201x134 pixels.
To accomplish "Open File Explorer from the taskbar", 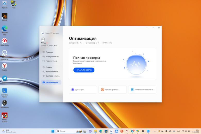I will point(96,131).
